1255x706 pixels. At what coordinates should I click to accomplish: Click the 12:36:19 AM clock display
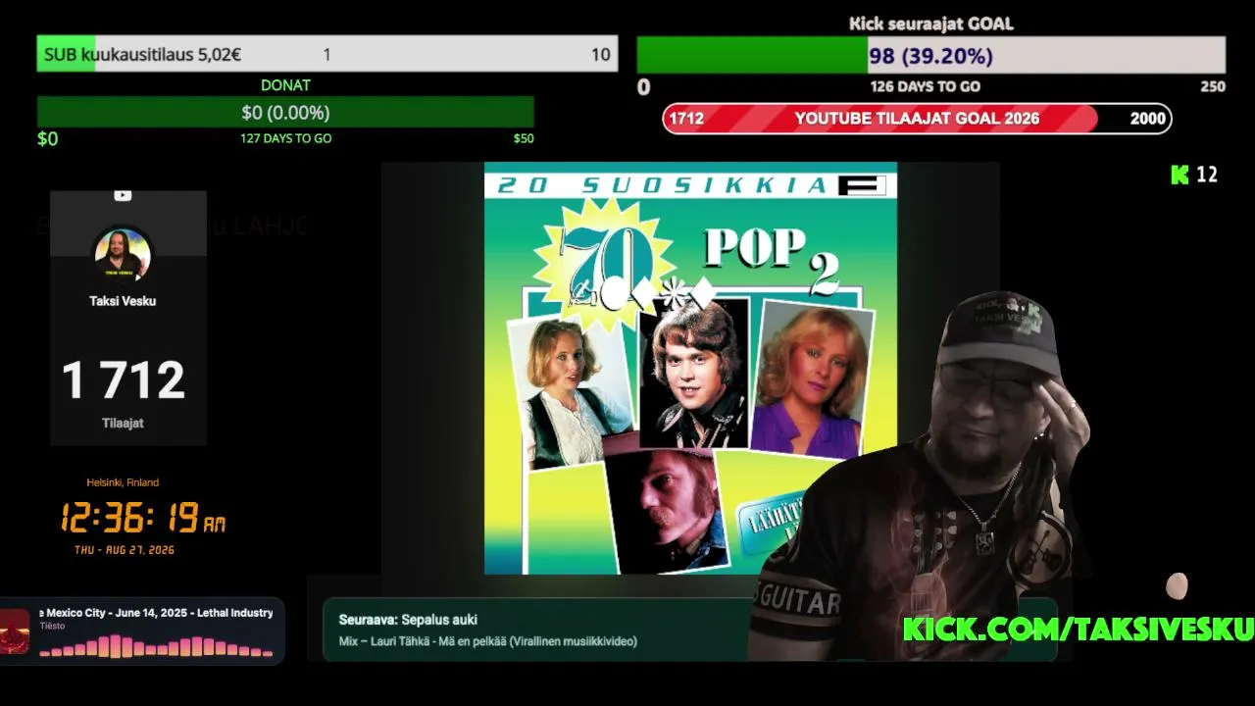[x=143, y=518]
